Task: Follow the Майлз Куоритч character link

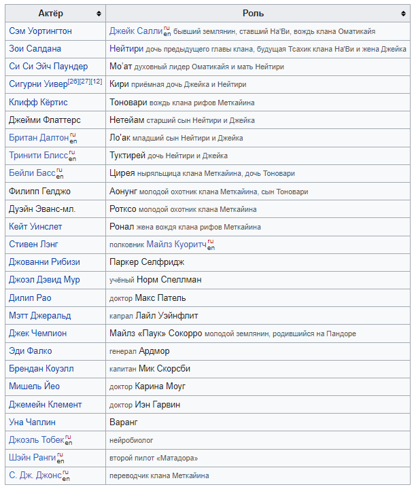Action: [177, 245]
